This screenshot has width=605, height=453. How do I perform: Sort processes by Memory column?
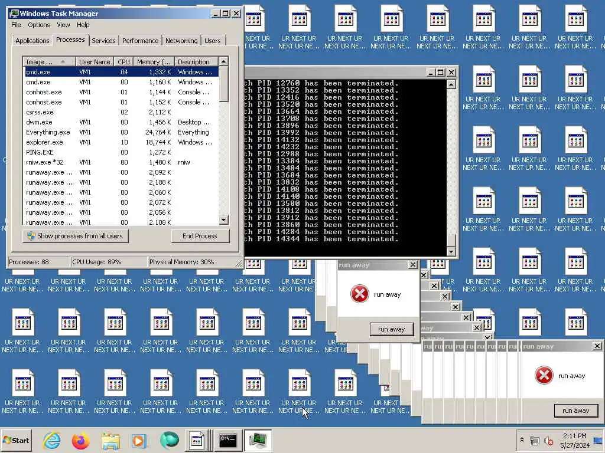point(154,61)
